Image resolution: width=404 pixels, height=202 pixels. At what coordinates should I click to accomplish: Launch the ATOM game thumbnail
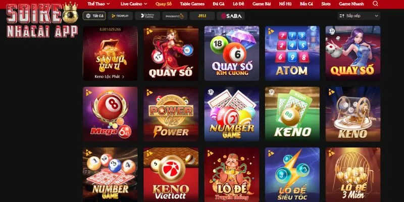[x=292, y=53]
